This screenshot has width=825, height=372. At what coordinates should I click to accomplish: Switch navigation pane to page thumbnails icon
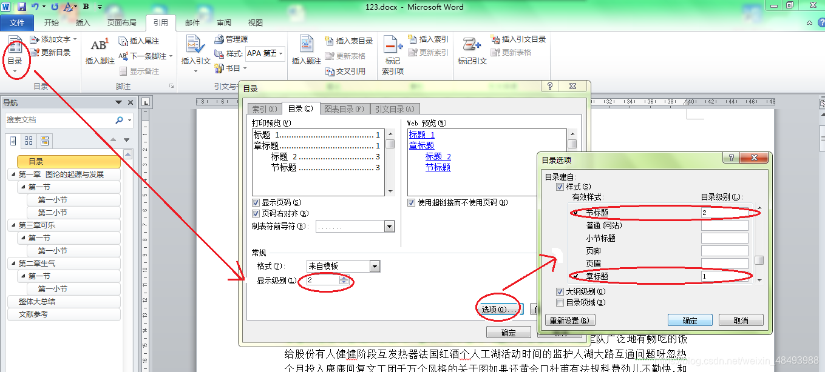[29, 141]
